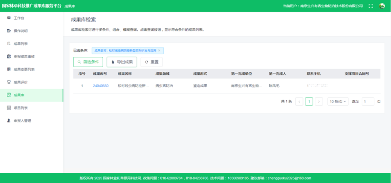This screenshot has width=391, height=183.
Task: Click the 工作台 sidebar icon
Action: click(x=9, y=18)
